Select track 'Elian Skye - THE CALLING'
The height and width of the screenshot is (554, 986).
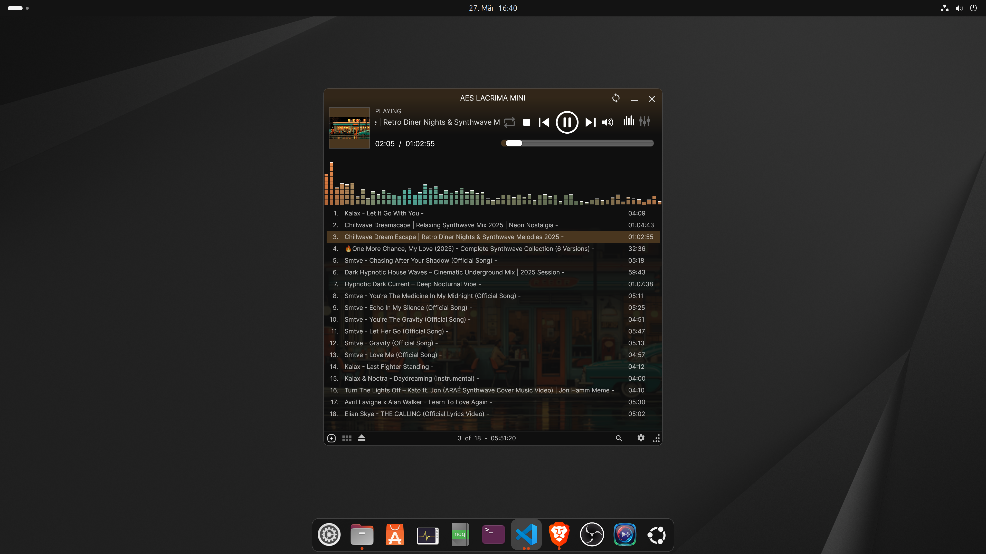[493, 414]
